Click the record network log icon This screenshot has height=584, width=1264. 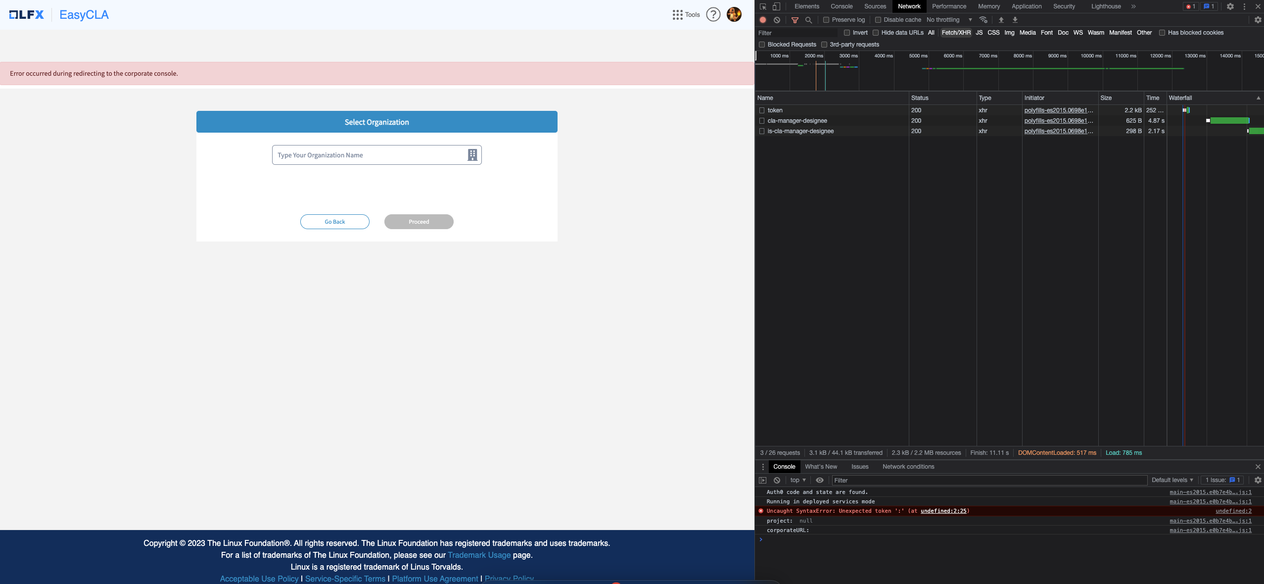pyautogui.click(x=763, y=20)
